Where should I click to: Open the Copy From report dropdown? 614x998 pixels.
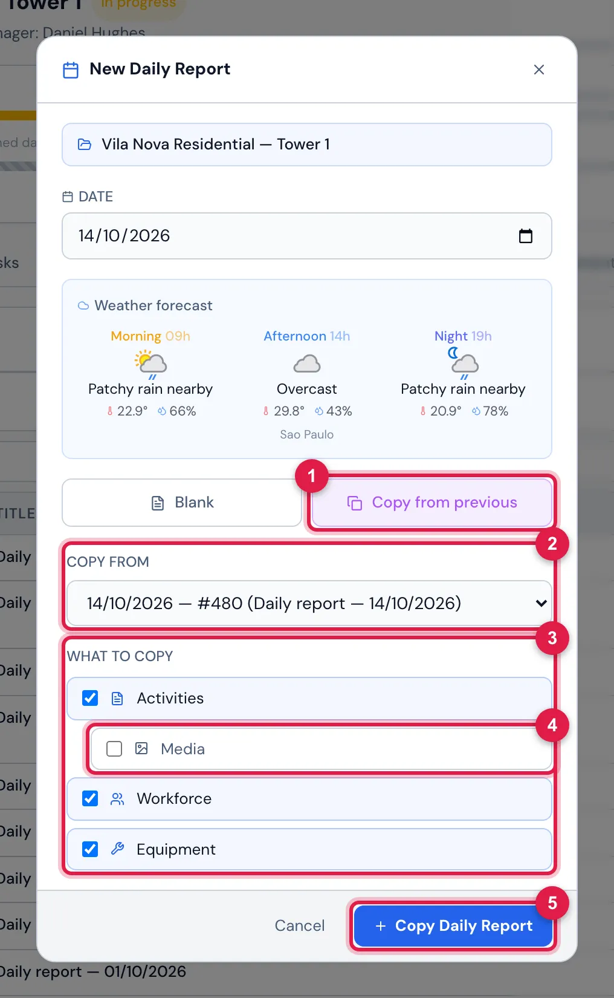pyautogui.click(x=309, y=603)
